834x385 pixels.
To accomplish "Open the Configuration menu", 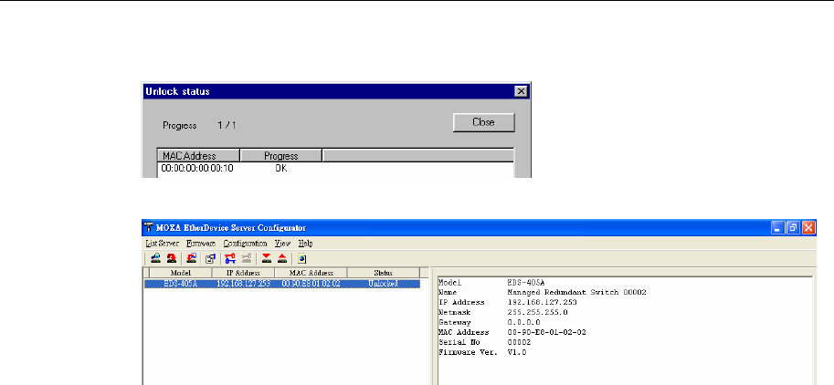I will click(245, 244).
